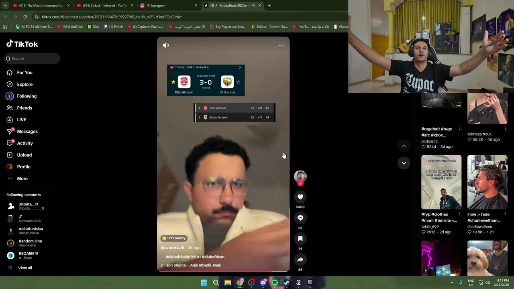Open the Friends page
The height and width of the screenshot is (289, 514).
[24, 108]
